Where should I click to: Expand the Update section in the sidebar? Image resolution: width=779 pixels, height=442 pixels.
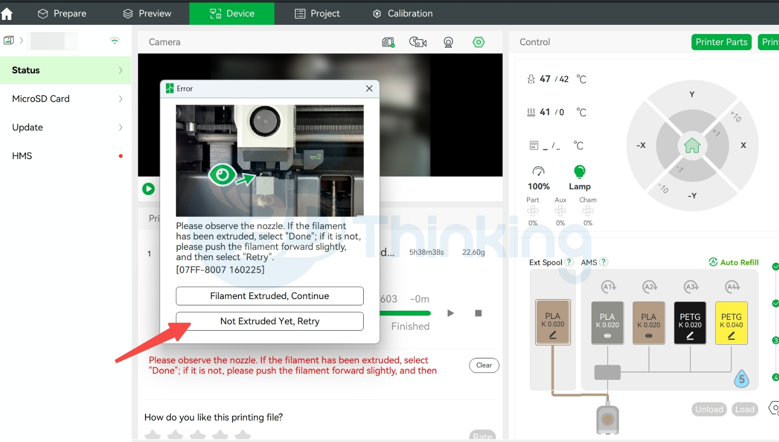tap(66, 127)
